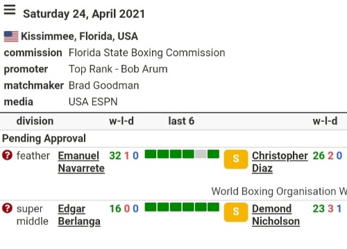The image size is (347, 249).
Task: Click the left w-l-d column header
Action: tap(121, 121)
